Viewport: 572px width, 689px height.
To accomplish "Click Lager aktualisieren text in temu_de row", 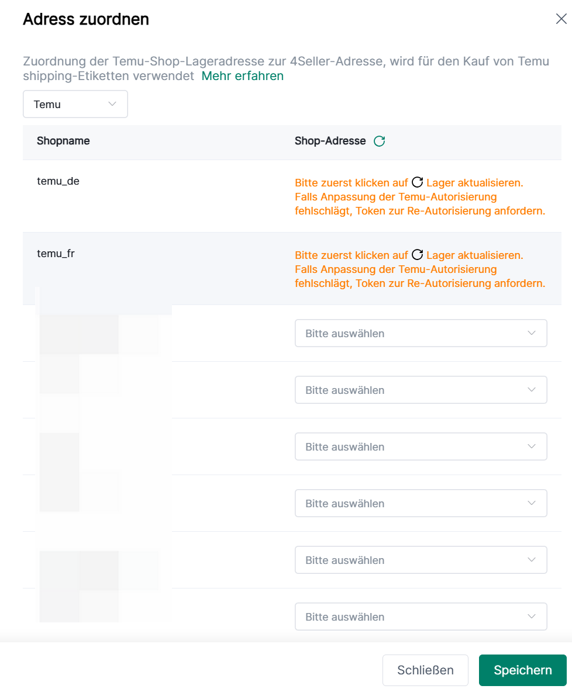I will [x=474, y=182].
